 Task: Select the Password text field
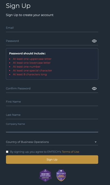[x=49, y=41]
